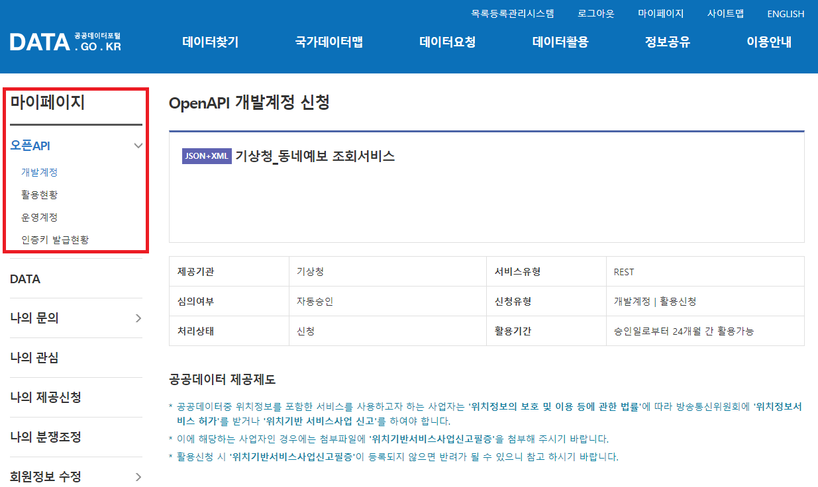Image resolution: width=818 pixels, height=487 pixels.
Task: Open the 정보공유 main menu
Action: click(668, 42)
